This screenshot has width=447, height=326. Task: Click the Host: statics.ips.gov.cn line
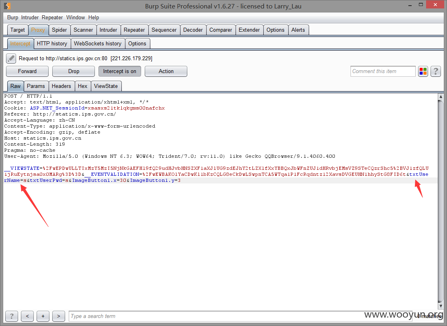[43, 138]
